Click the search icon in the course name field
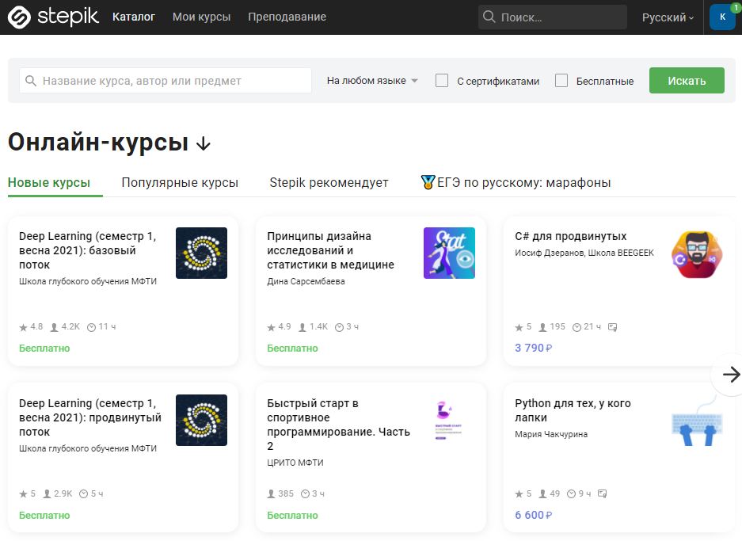 point(31,81)
